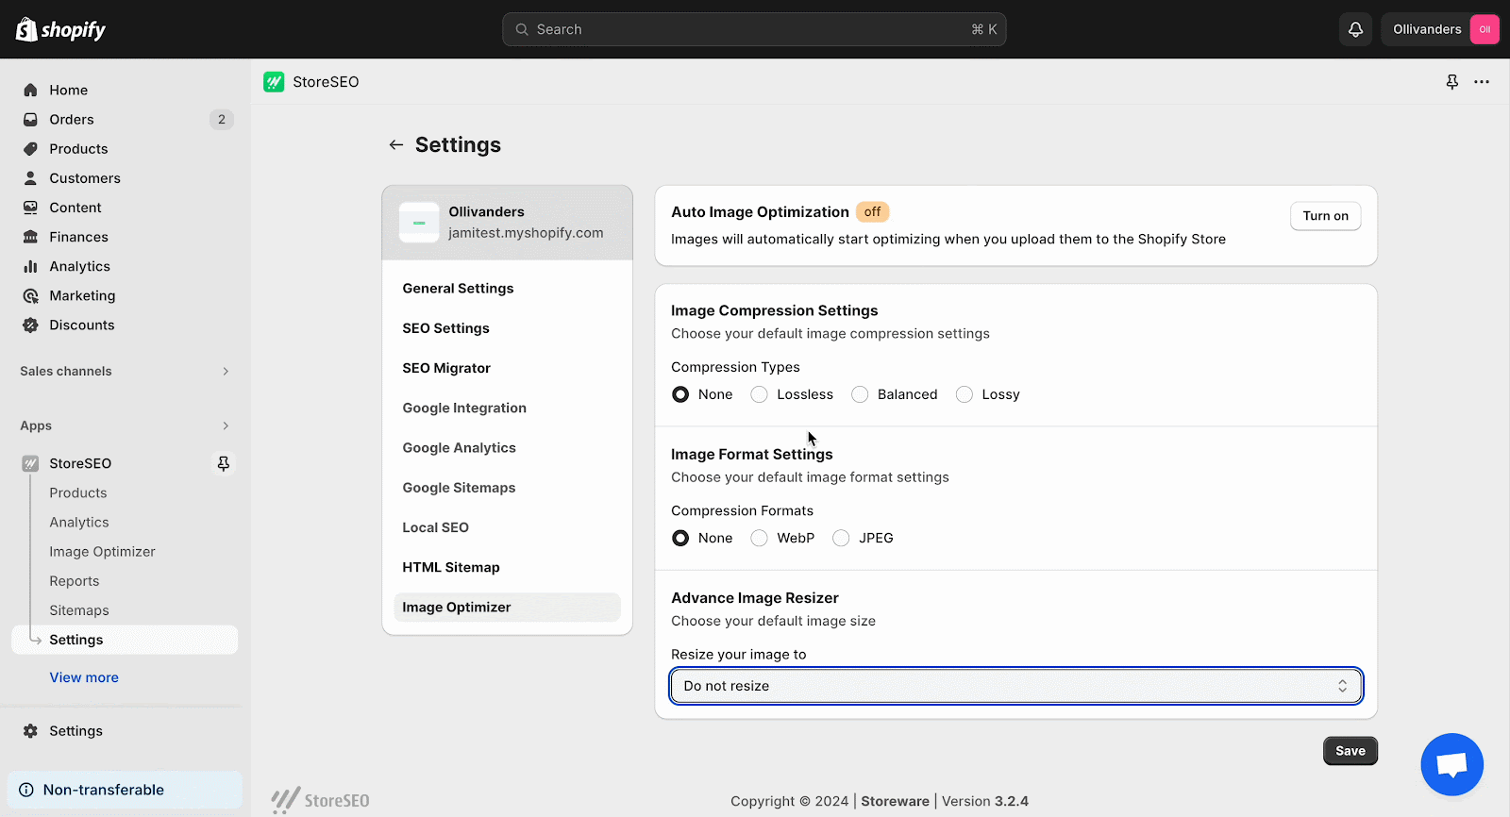
Task: Expand the Apps section chevron
Action: (226, 425)
